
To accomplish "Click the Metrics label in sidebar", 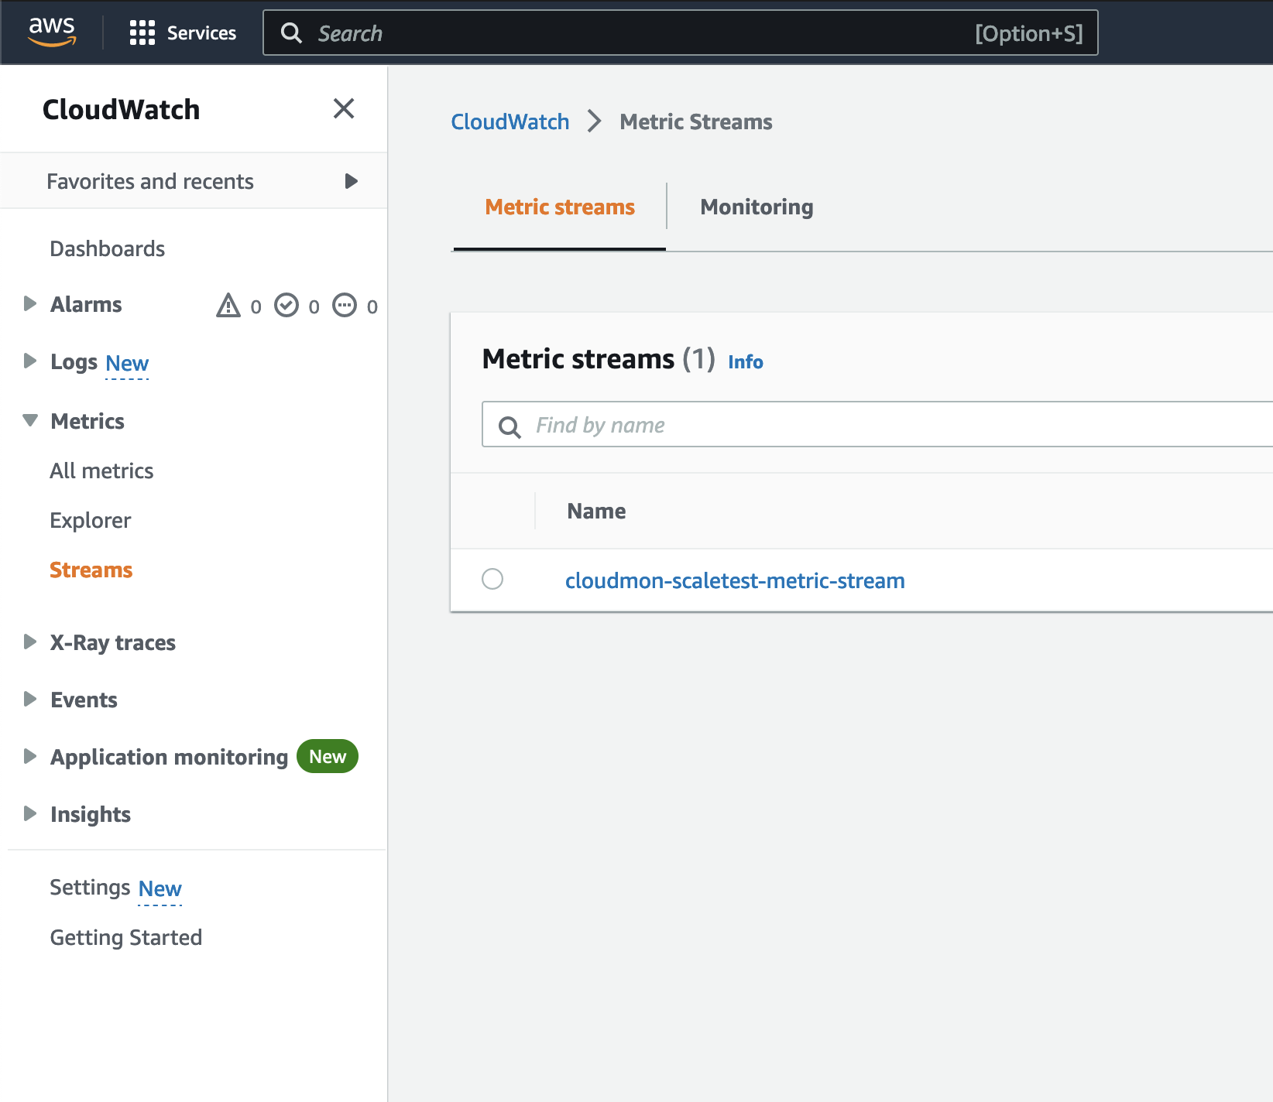I will (87, 421).
